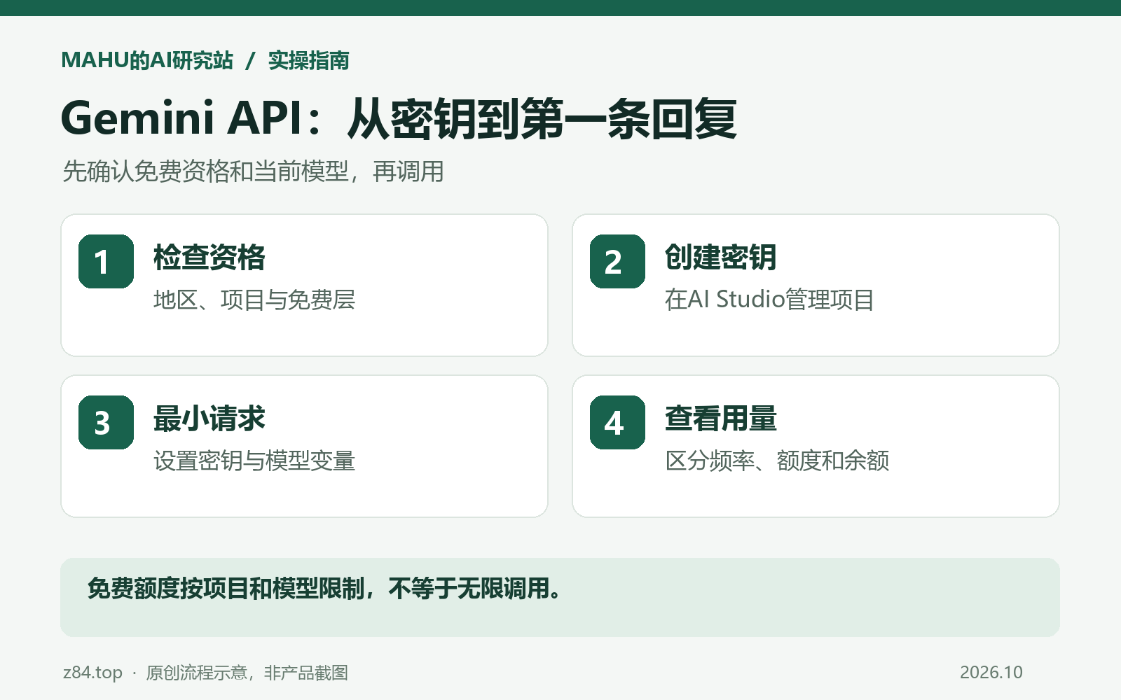This screenshot has height=700, width=1121.
Task: Click the subtitle 先确认免费资格和当前模型，再调用
Action: tap(253, 171)
